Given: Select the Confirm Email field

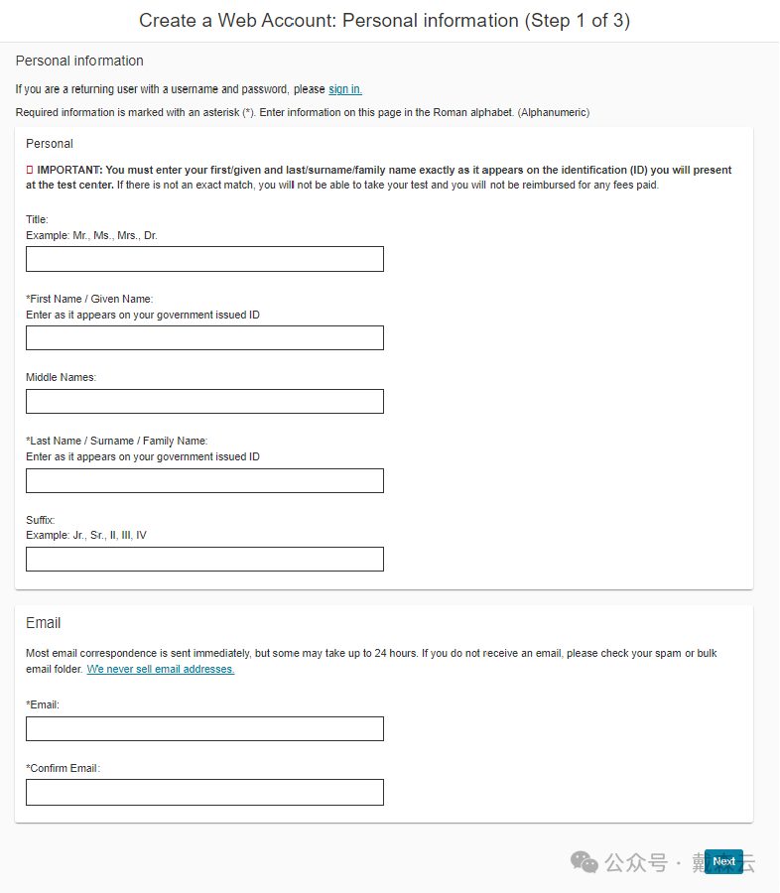Looking at the screenshot, I should (x=204, y=792).
